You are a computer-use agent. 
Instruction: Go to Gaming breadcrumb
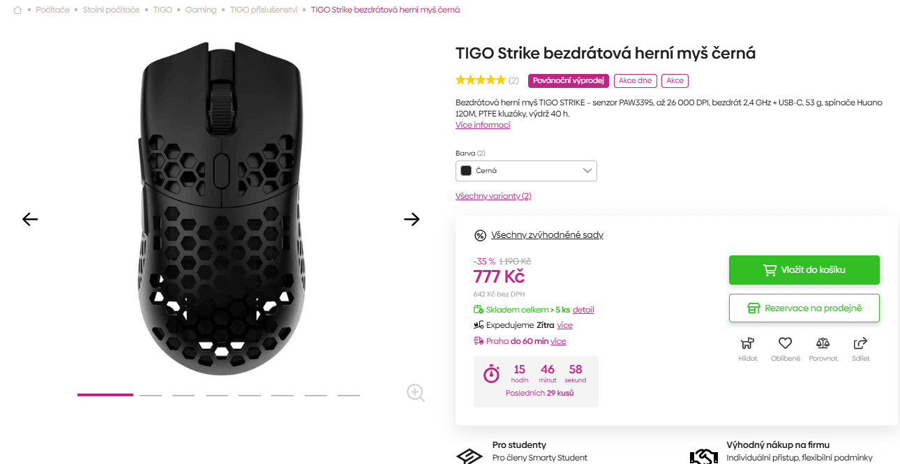click(201, 10)
